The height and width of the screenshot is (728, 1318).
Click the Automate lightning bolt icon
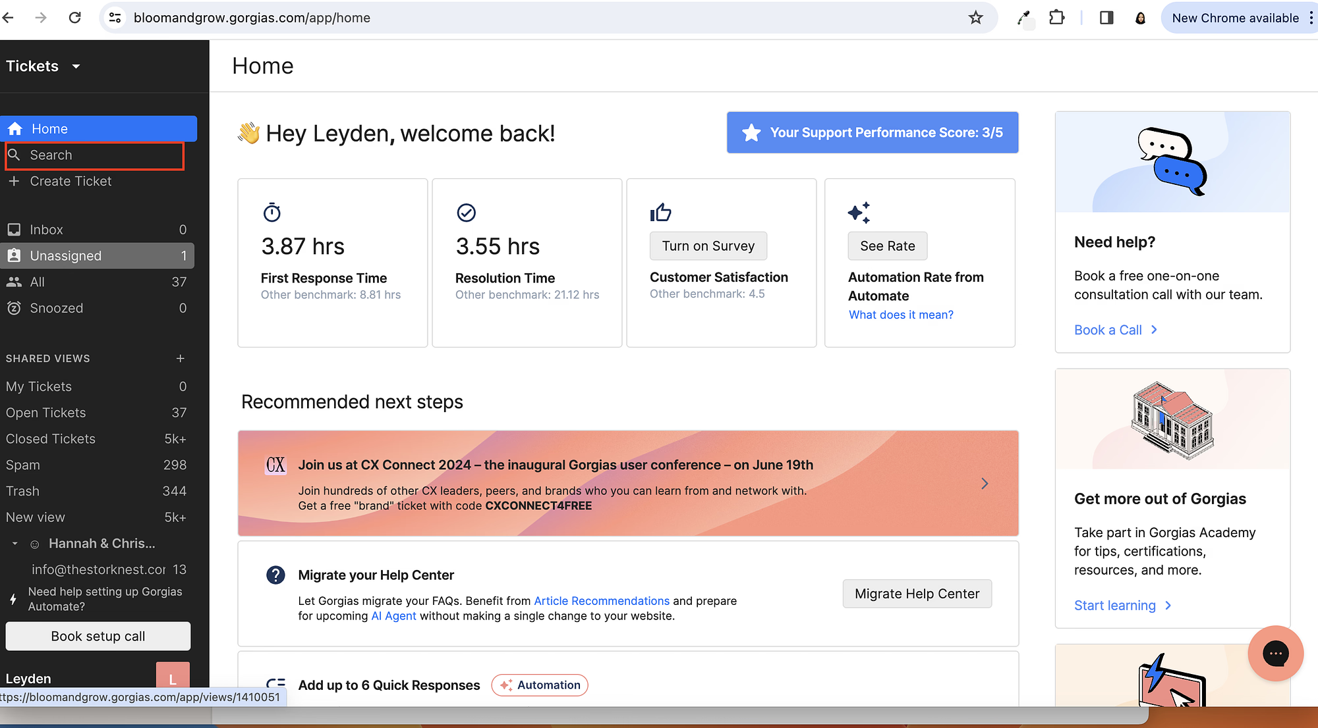13,599
